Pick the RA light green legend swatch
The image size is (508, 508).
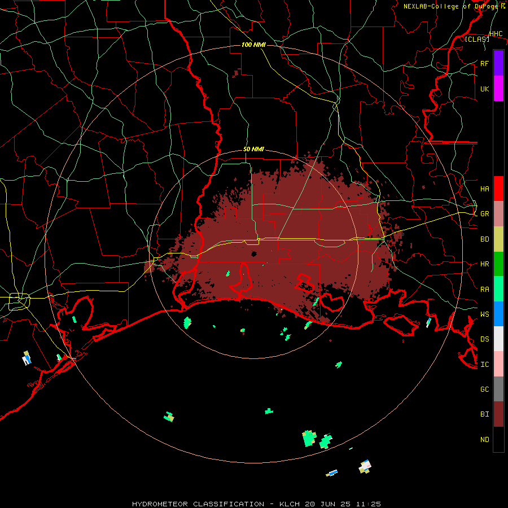pyautogui.click(x=498, y=289)
